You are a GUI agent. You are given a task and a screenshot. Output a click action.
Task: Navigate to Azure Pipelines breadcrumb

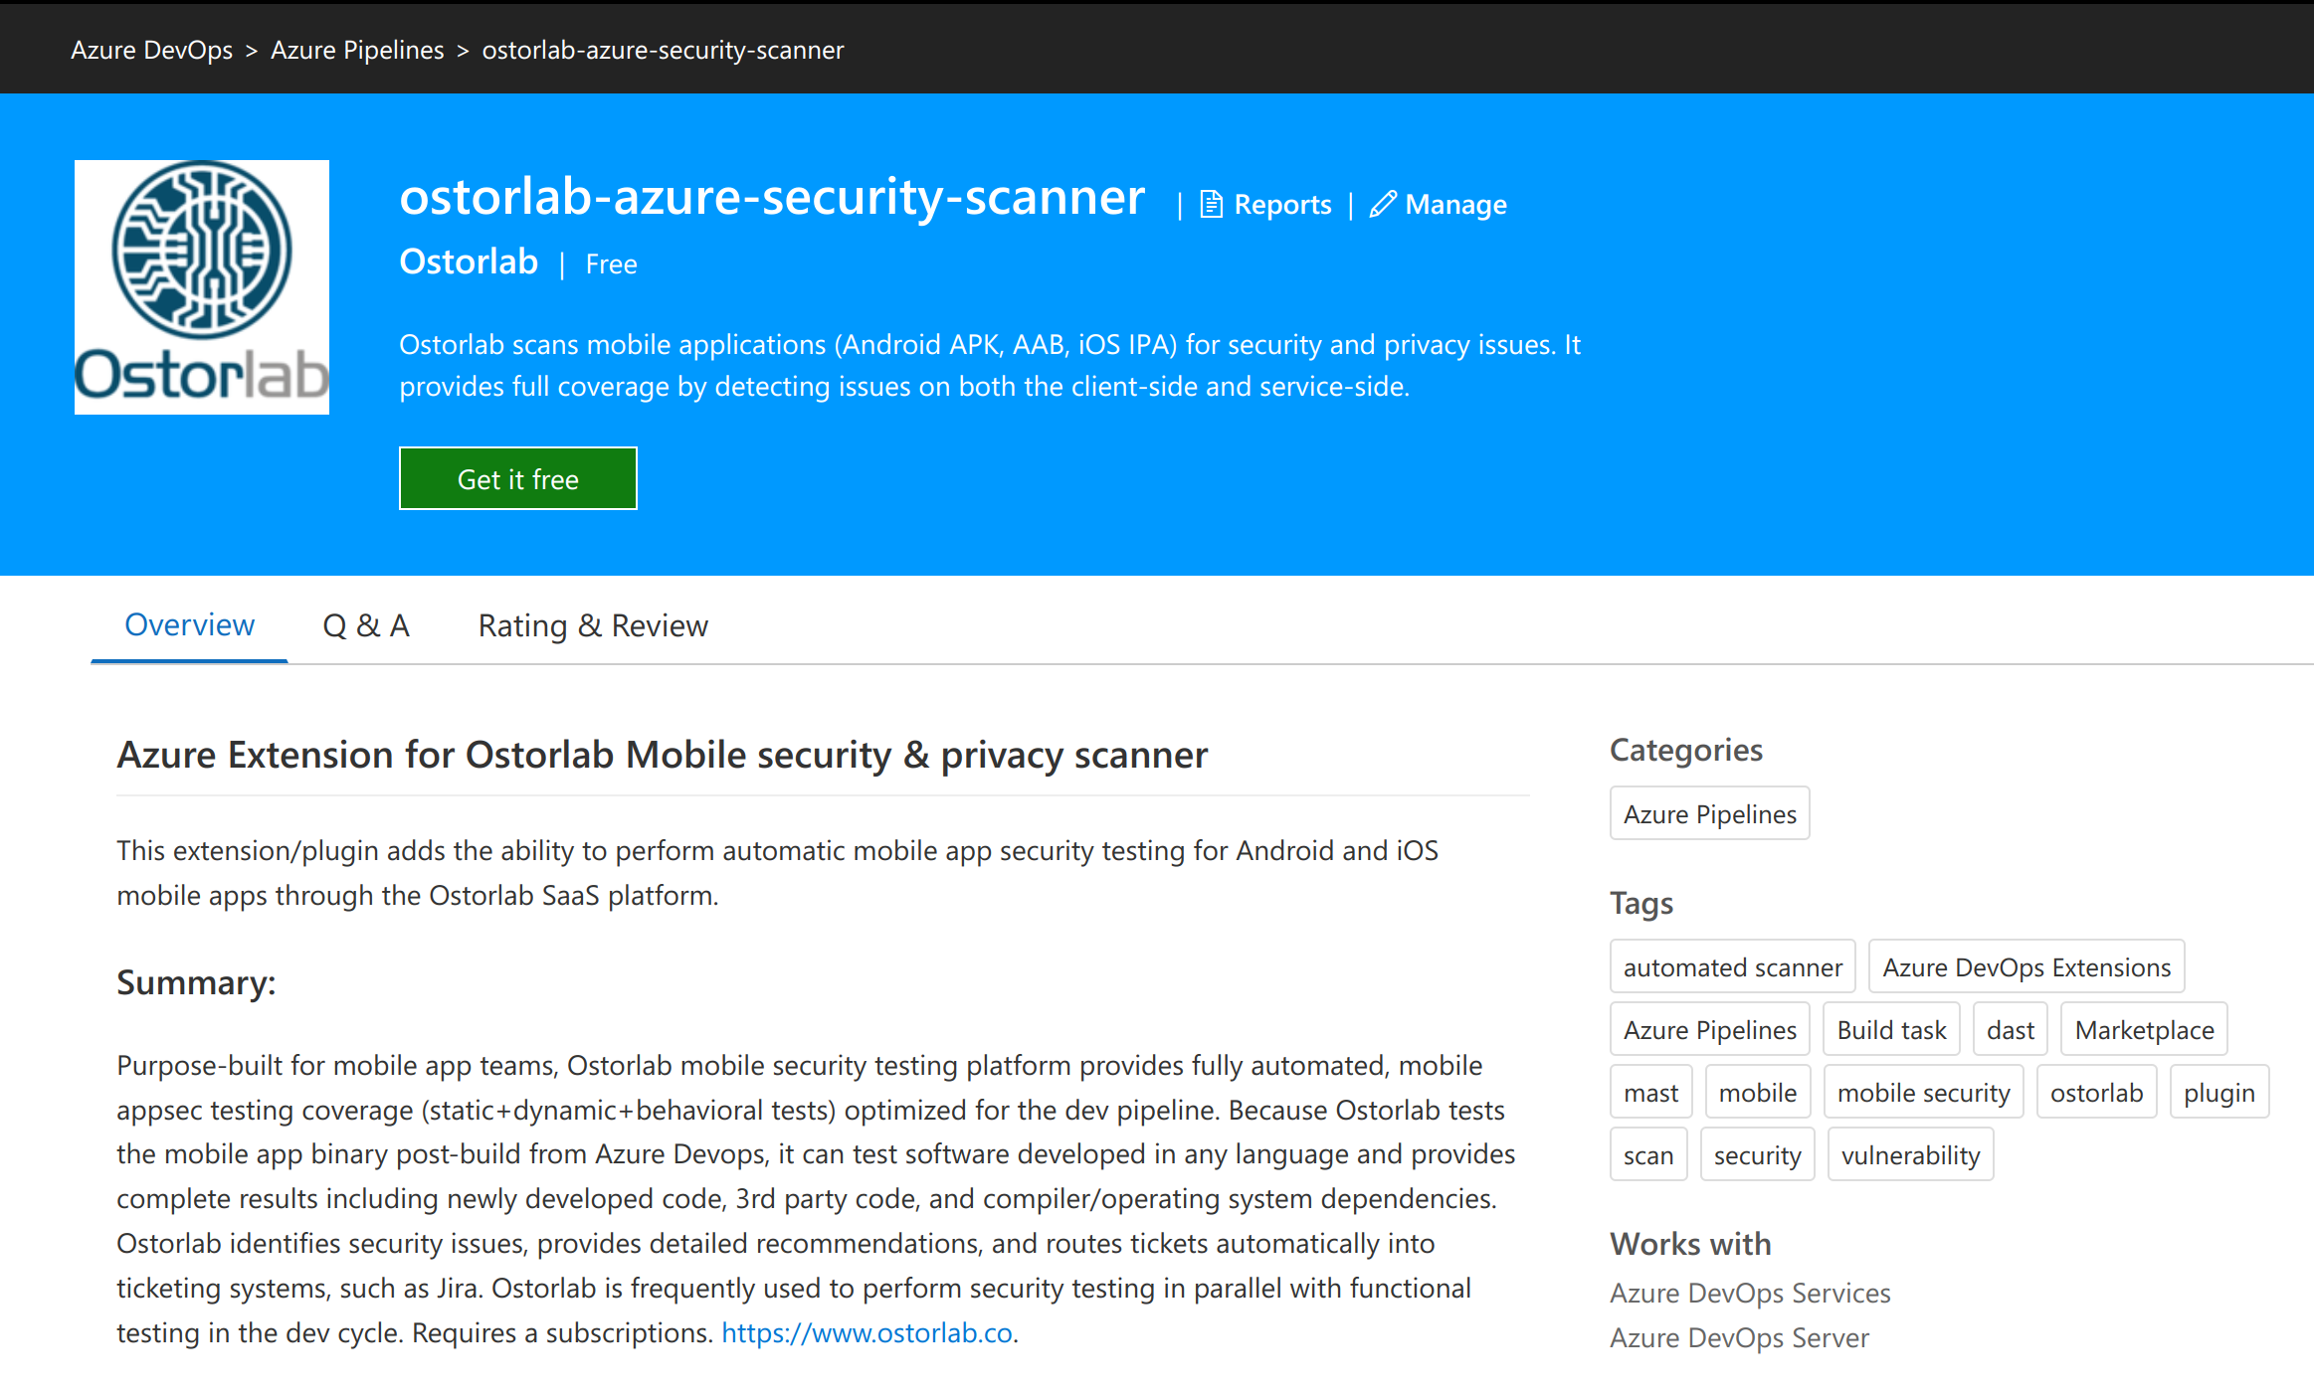(356, 49)
